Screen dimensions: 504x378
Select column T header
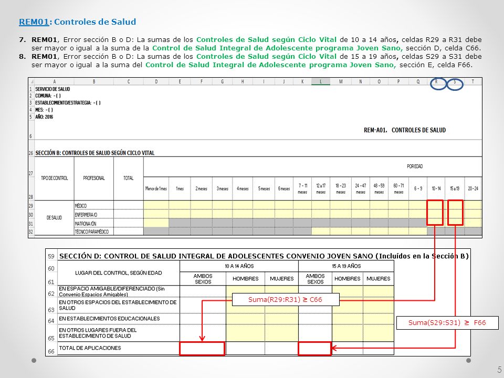473,82
